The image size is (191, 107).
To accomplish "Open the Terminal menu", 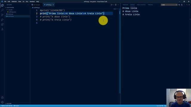I will [x=32, y=1].
